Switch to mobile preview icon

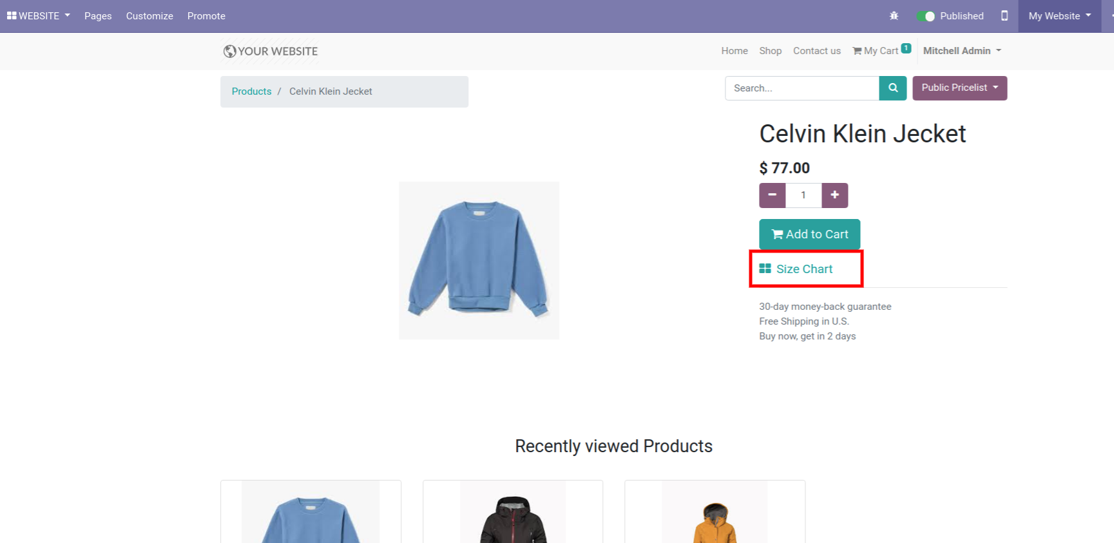click(1004, 15)
